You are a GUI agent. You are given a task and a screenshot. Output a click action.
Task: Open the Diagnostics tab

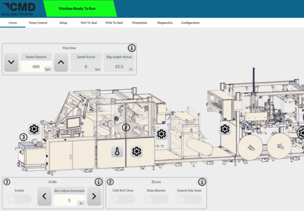point(165,23)
